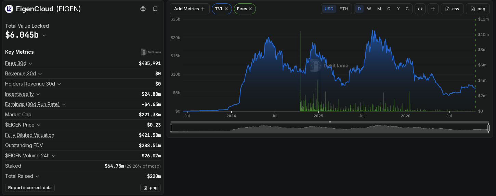Screen dimensions: 496x196
Task: Open the Add Metrics menu
Action: coord(190,9)
